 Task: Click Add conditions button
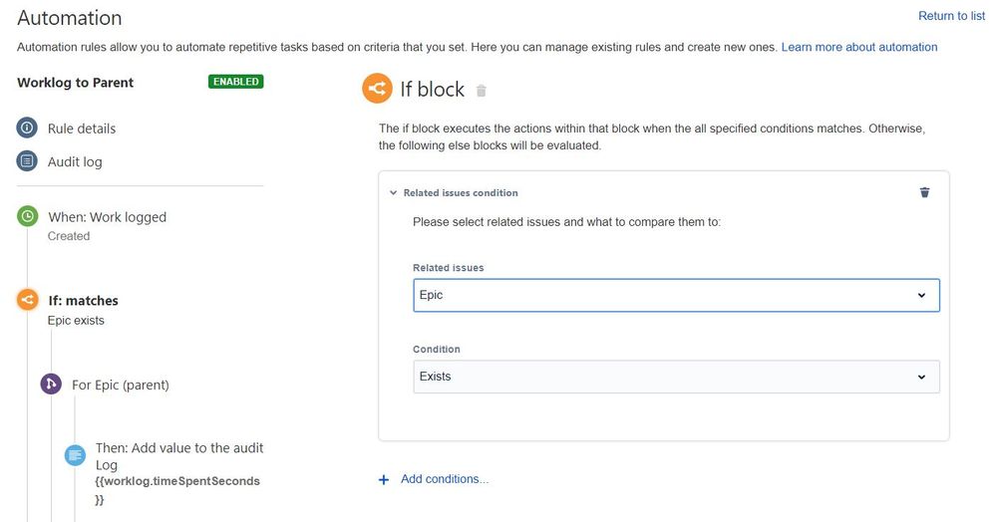[435, 479]
